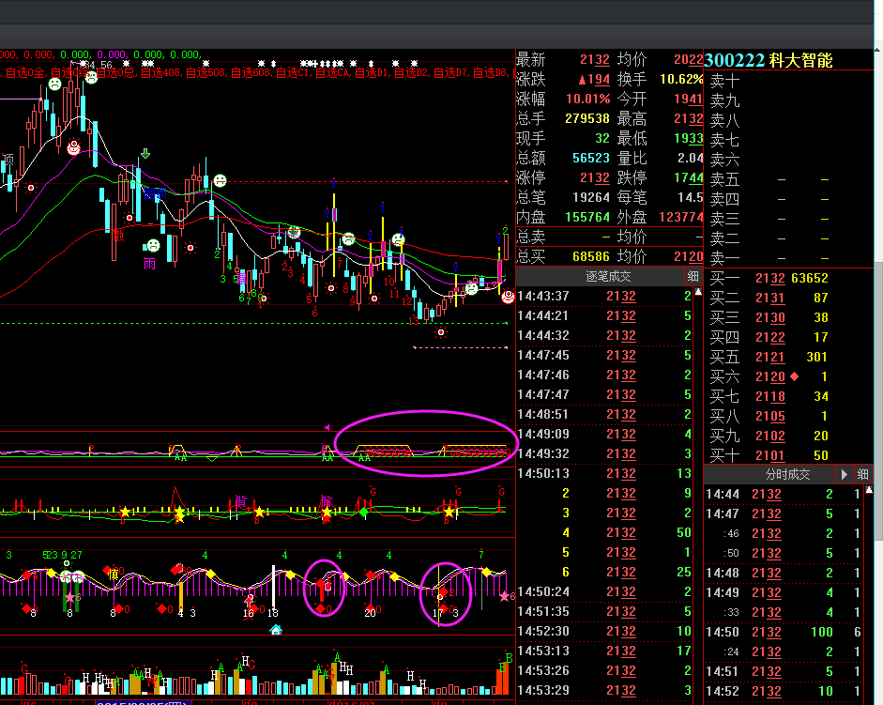Viewport: 883px width, 705px height.
Task: Click the 细 button in the 逐笔成交 header
Action: (x=693, y=277)
